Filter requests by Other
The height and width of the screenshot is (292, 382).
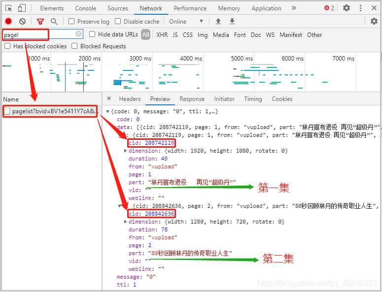click(x=314, y=35)
